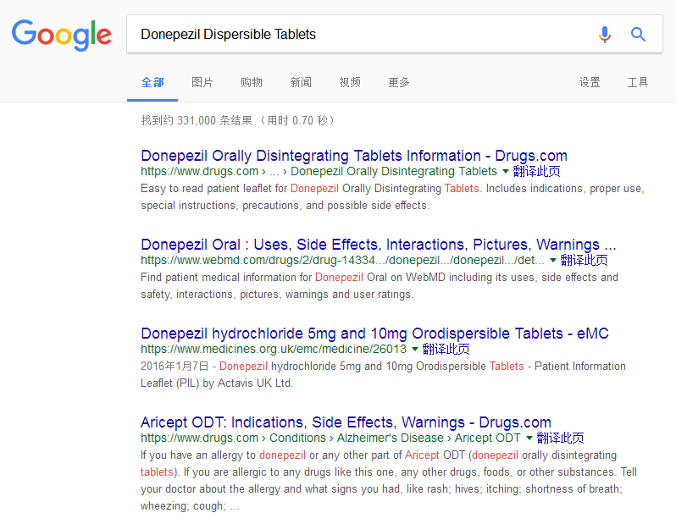The width and height of the screenshot is (676, 524).
Task: Open Donepezil Orally Disintegrating Tablets Information result
Action: point(354,156)
